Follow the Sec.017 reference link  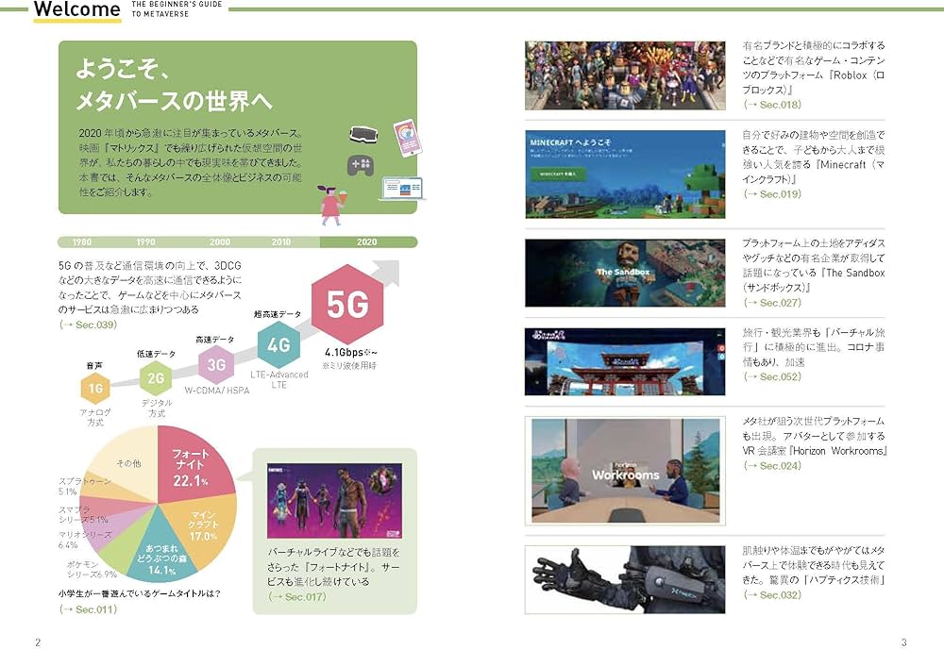(296, 597)
